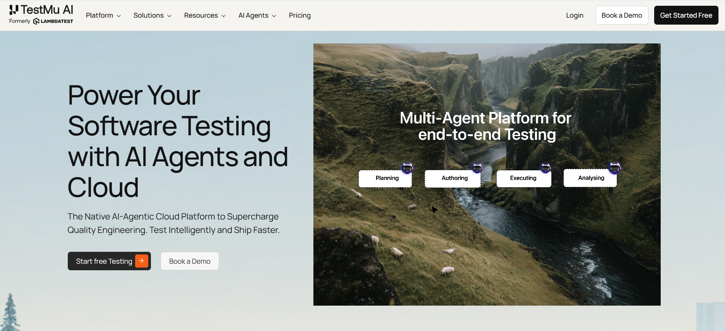
Task: Click the orange arrow icon
Action: tap(142, 261)
